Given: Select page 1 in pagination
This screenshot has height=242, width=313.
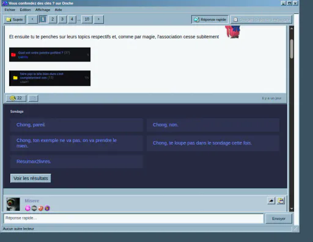Looking at the screenshot, I should (43, 20).
